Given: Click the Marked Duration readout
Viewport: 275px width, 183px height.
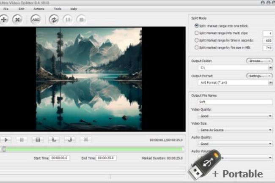Looking at the screenshot, I should (x=162, y=158).
